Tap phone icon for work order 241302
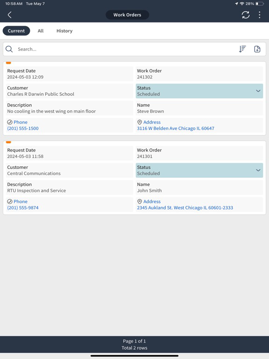This screenshot has width=269, height=359. 10,122
